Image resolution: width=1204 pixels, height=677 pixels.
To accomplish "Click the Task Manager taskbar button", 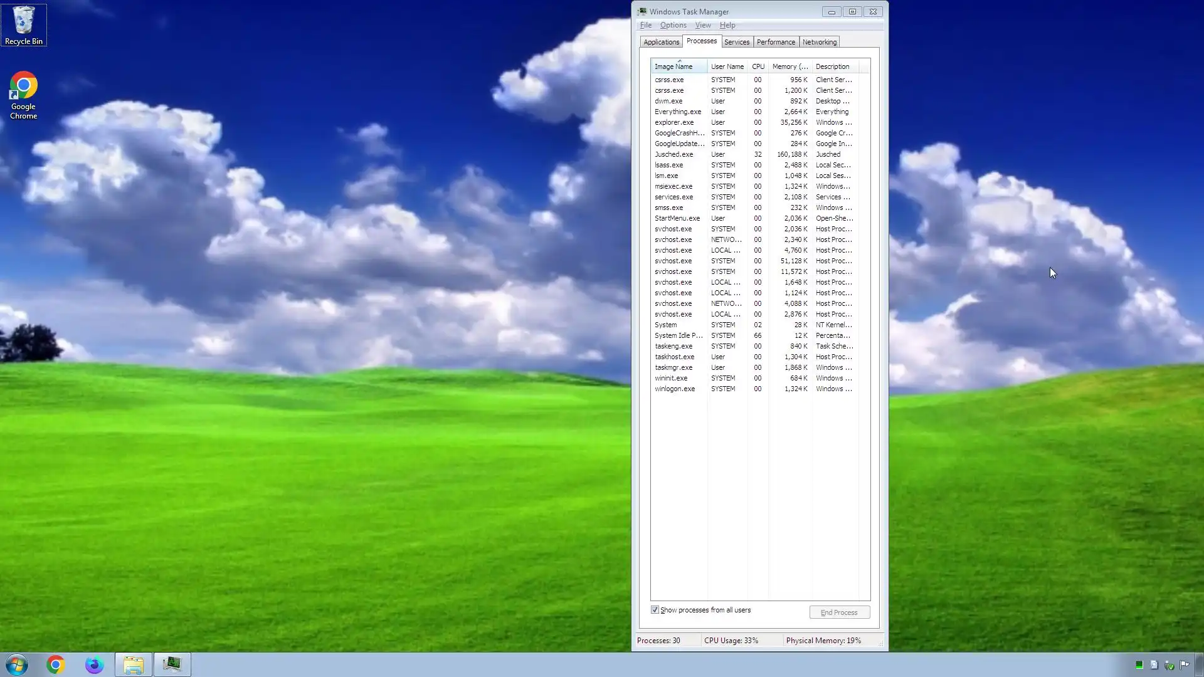I will click(172, 664).
